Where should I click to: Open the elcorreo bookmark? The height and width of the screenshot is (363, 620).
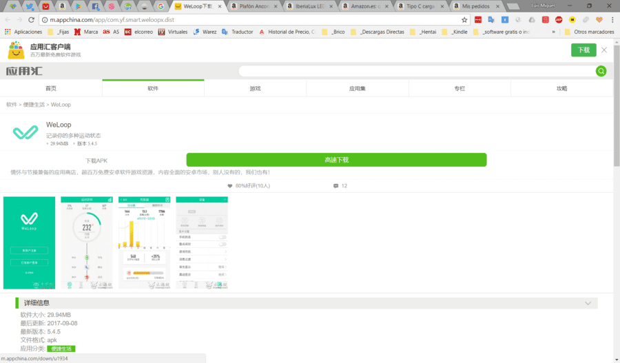pyautogui.click(x=138, y=32)
